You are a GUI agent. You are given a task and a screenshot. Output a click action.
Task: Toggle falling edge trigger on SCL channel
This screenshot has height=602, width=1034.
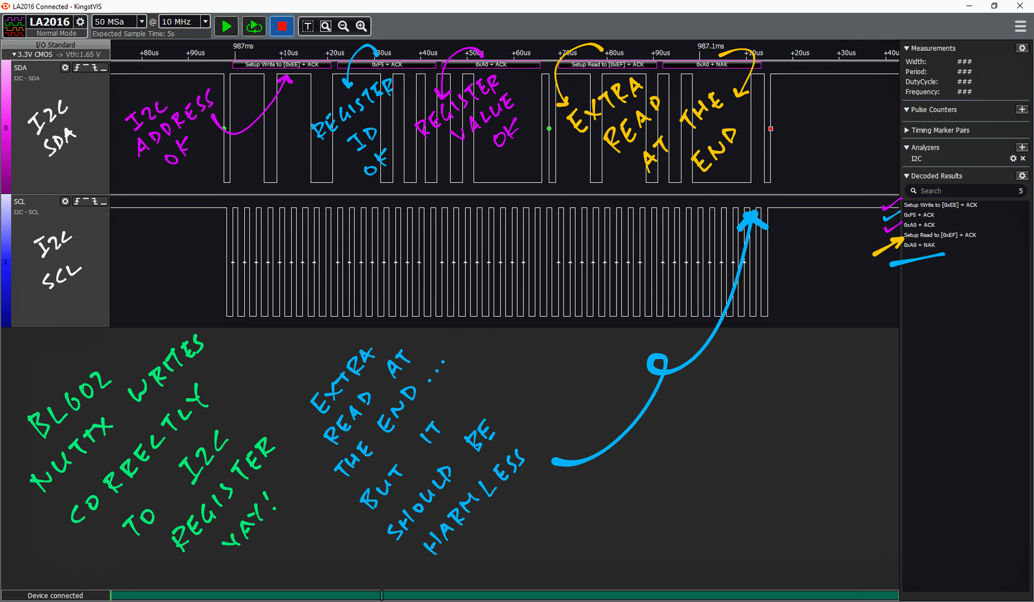(95, 201)
